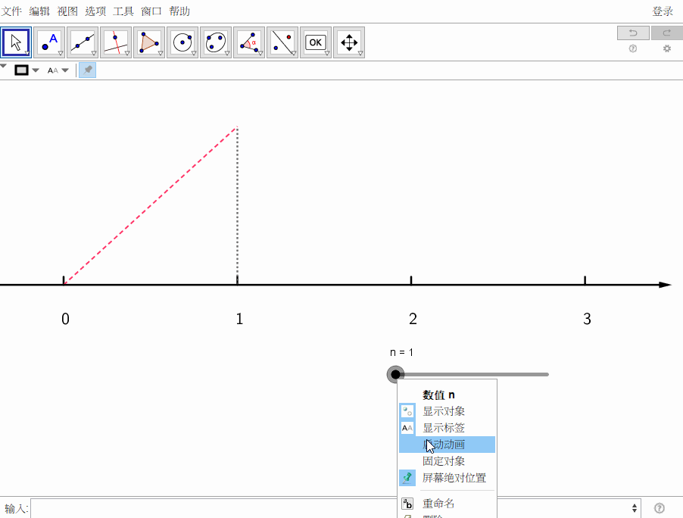Select the Move graphics view tool
683x518 pixels.
point(349,42)
